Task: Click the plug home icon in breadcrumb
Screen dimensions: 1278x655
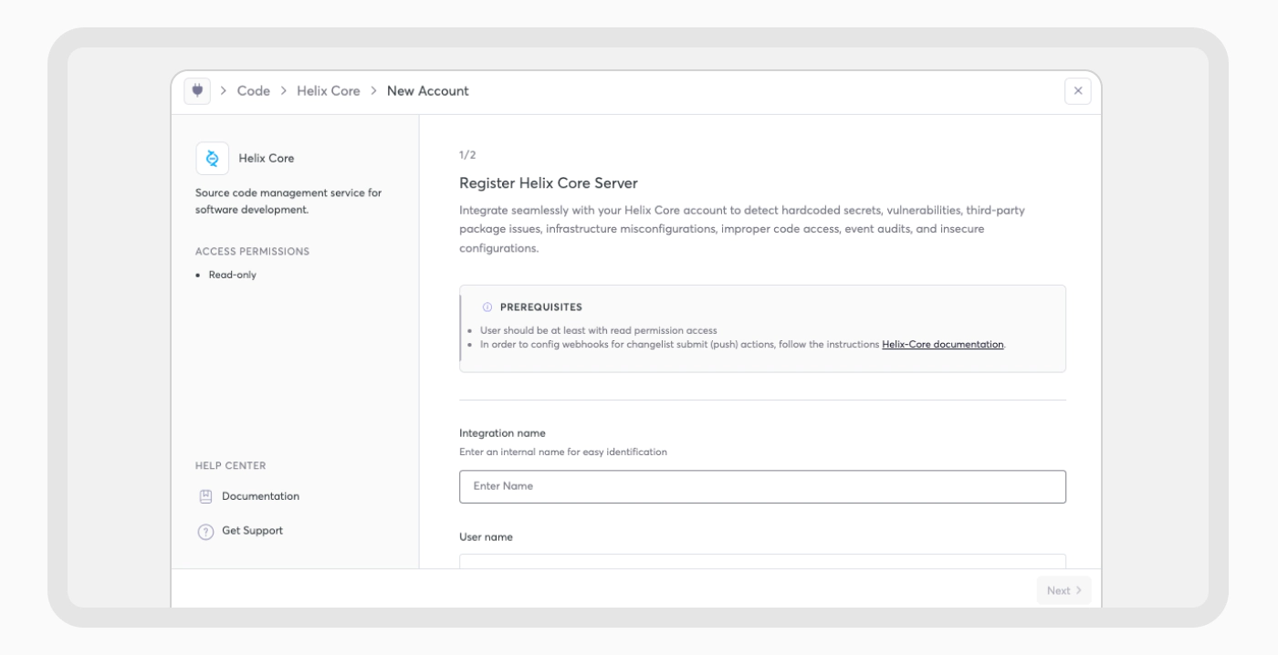Action: [196, 90]
